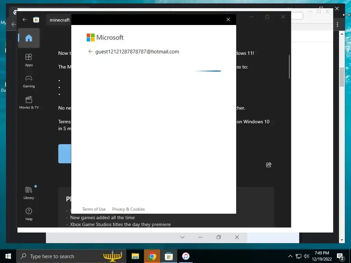Open the notification center icon
Image resolution: width=351 pixels, height=263 pixels.
[340, 256]
